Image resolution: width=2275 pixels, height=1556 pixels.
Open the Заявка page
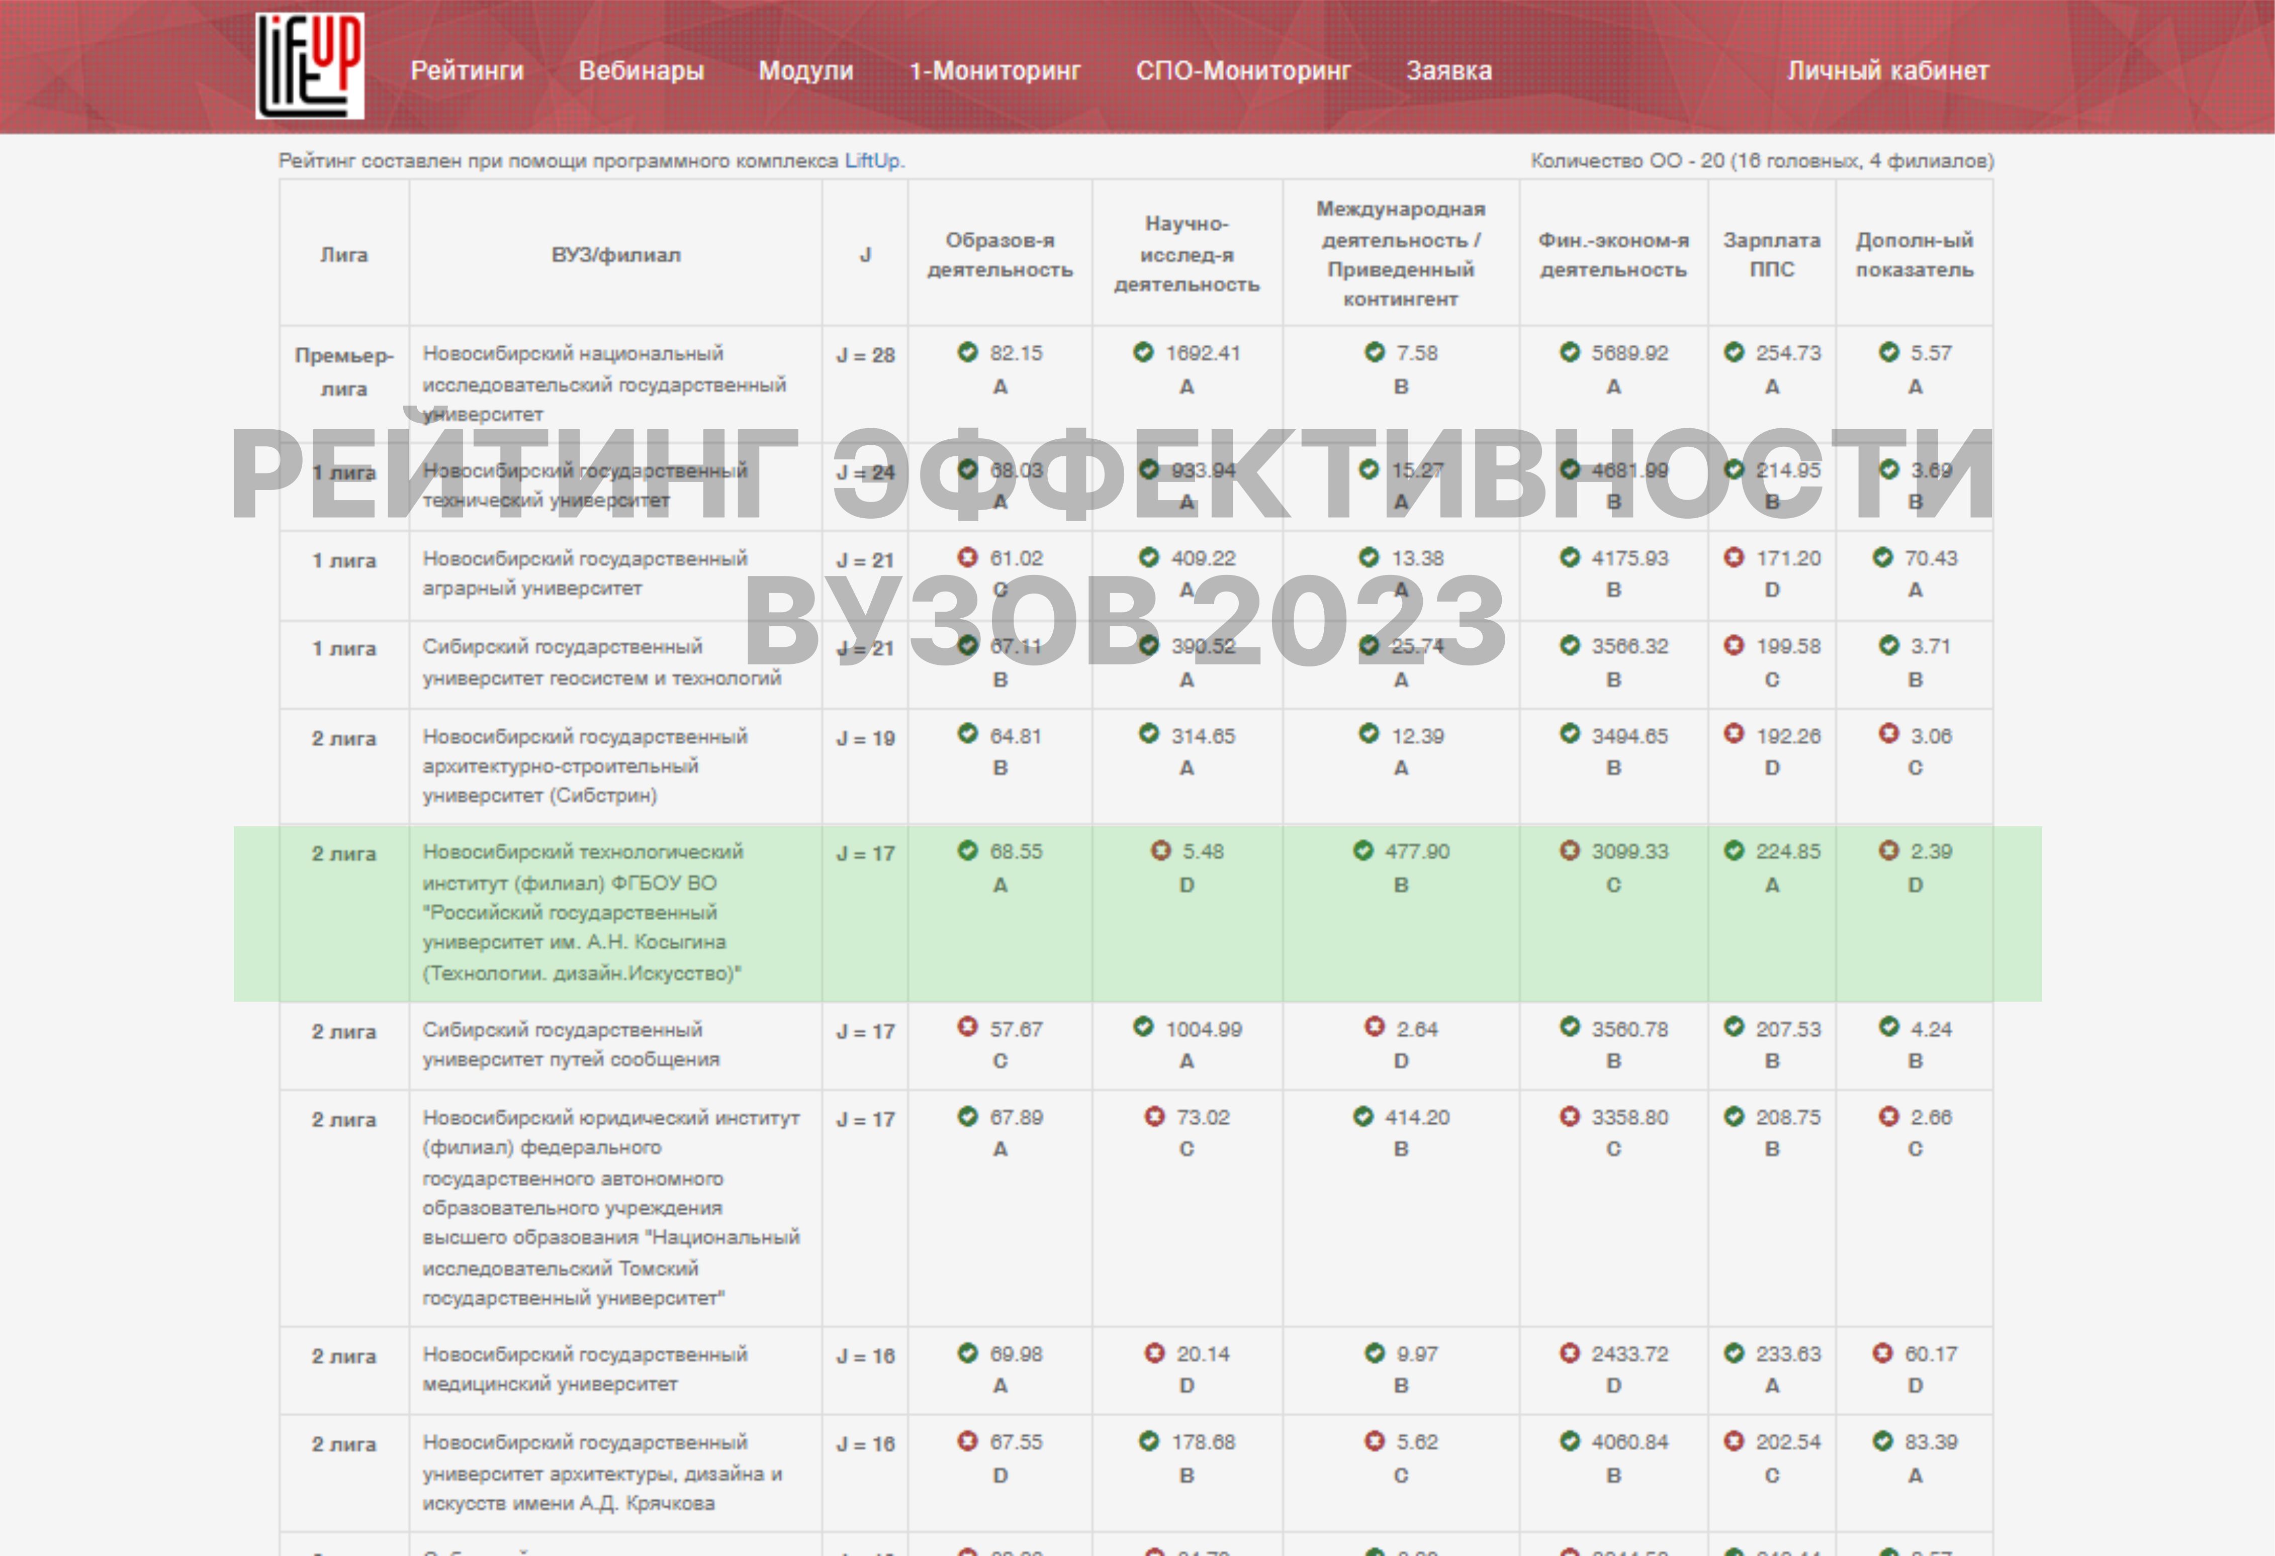coord(1449,70)
